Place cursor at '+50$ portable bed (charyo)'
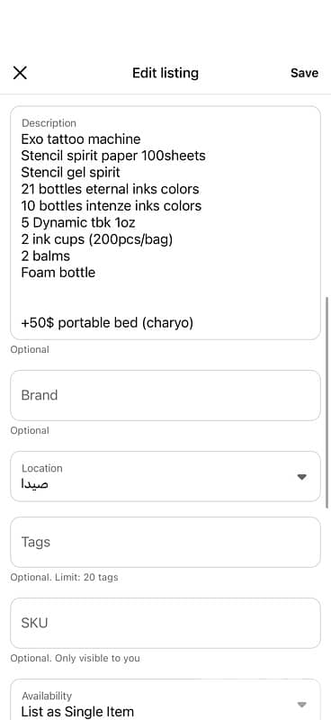The height and width of the screenshot is (720, 331). (x=107, y=323)
